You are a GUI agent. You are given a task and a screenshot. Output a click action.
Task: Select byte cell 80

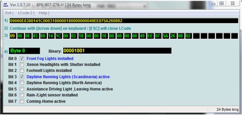[43, 36]
